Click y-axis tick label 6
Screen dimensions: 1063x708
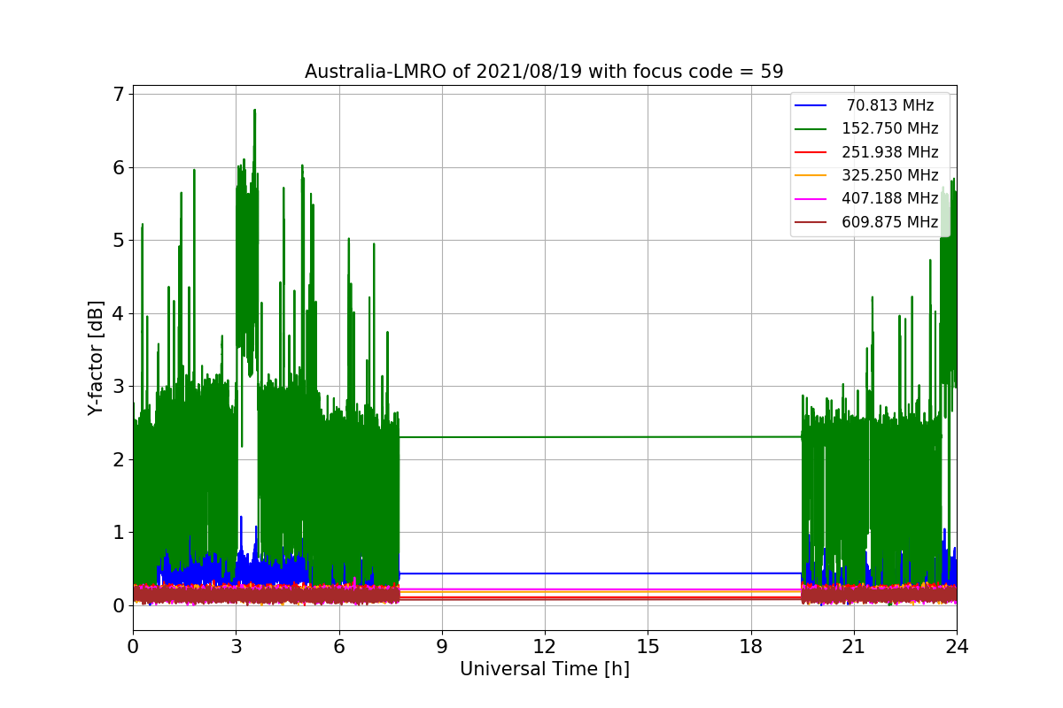tap(118, 167)
